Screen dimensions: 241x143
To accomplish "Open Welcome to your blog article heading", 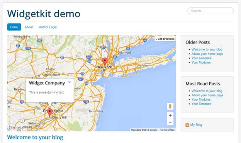I will (x=35, y=137).
